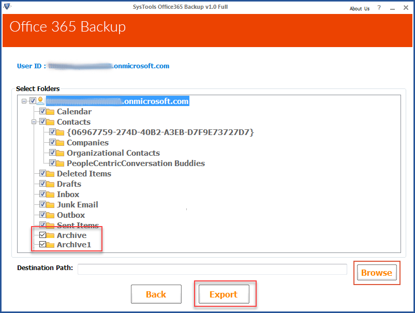The height and width of the screenshot is (313, 415).
Task: Go back with the Back button
Action: point(156,294)
